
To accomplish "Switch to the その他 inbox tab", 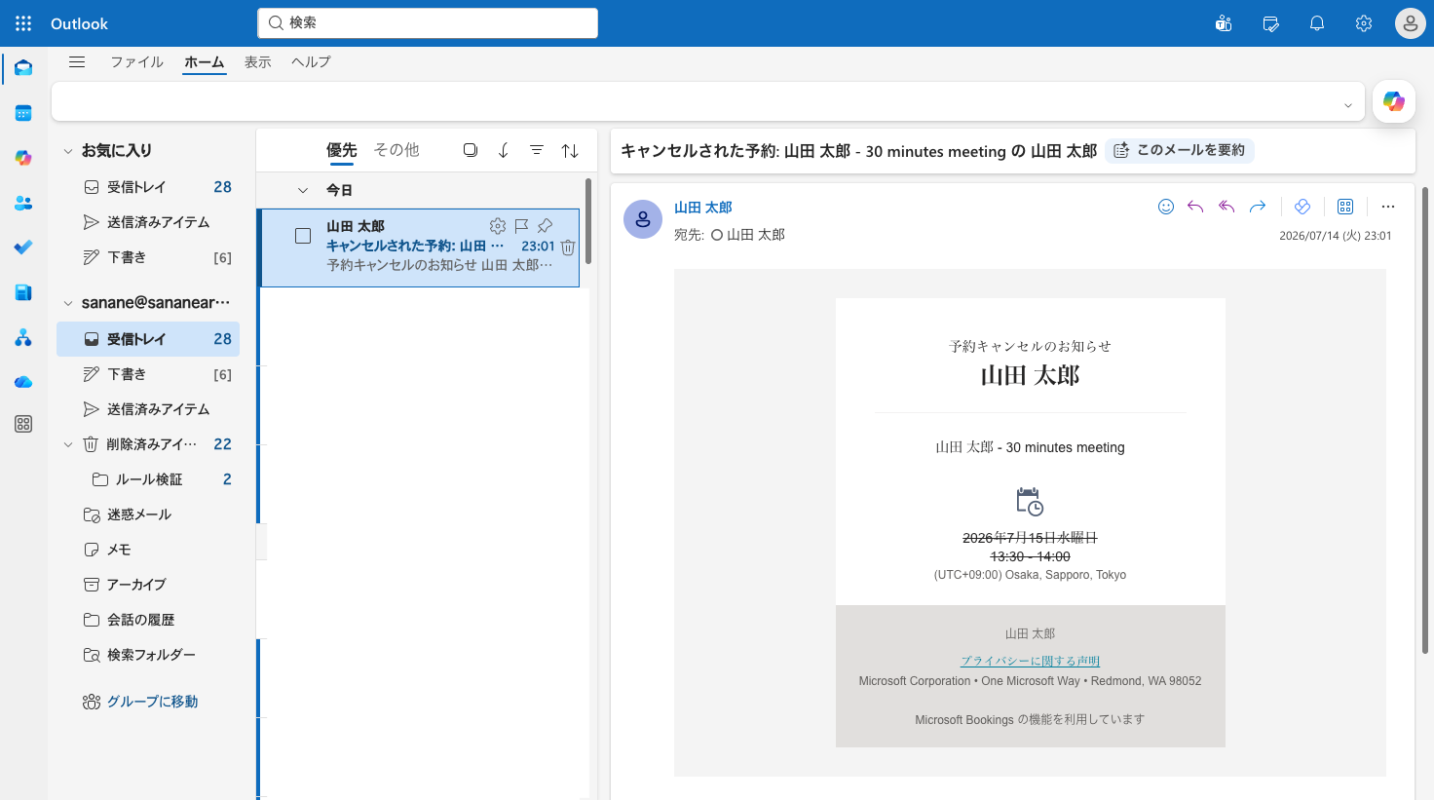I will coord(396,150).
